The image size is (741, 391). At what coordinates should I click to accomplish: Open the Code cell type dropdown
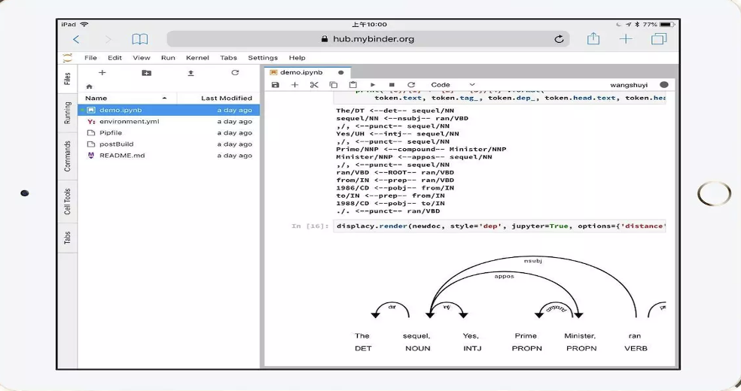453,85
